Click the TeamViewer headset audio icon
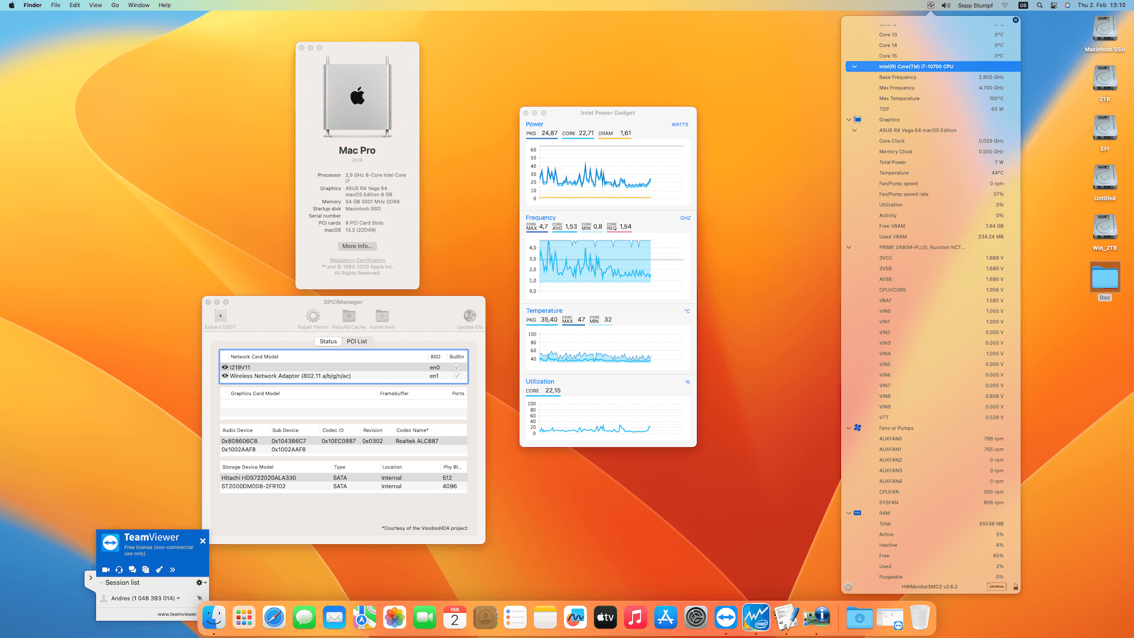This screenshot has width=1134, height=638. click(x=119, y=569)
